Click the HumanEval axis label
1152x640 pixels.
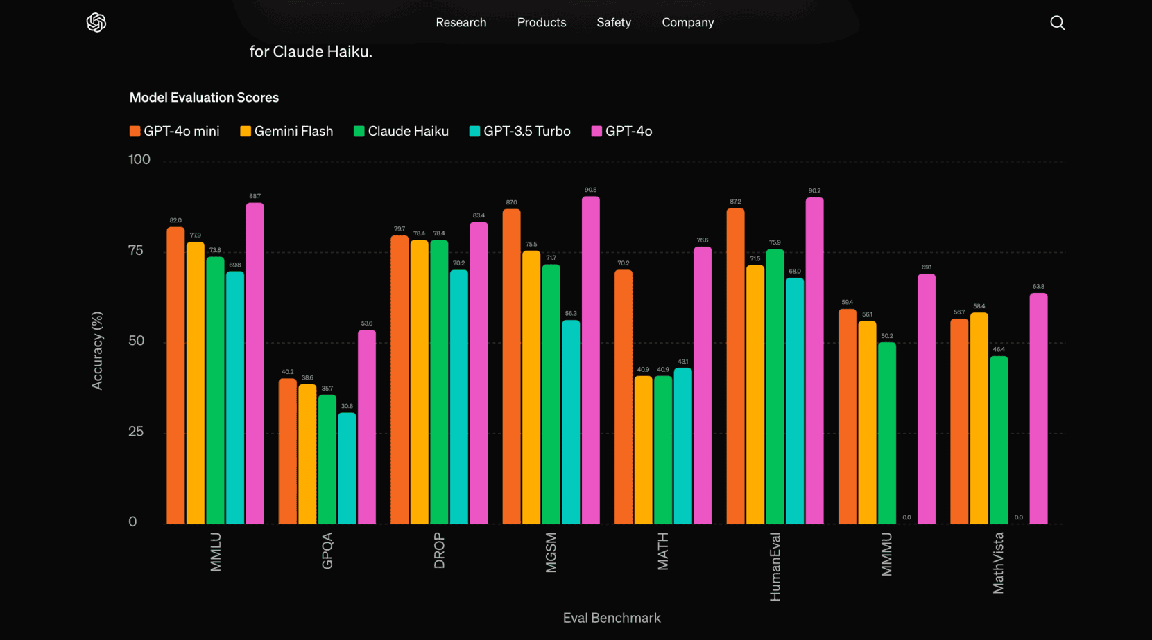coord(775,567)
